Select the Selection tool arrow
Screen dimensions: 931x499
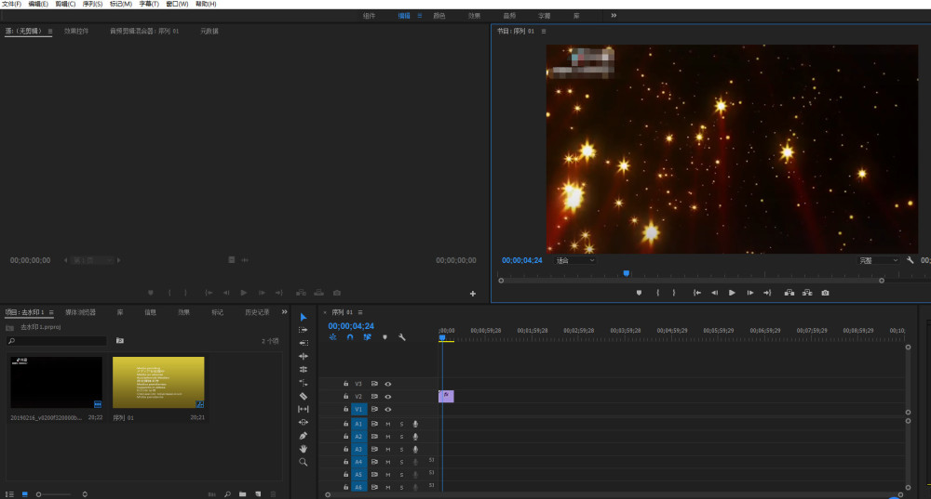point(304,317)
